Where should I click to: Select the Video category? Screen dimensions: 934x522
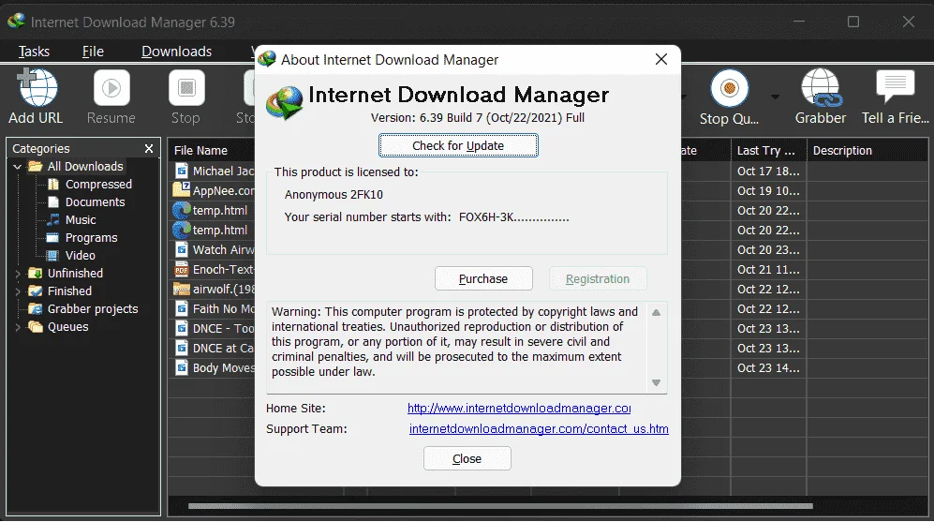pos(80,256)
